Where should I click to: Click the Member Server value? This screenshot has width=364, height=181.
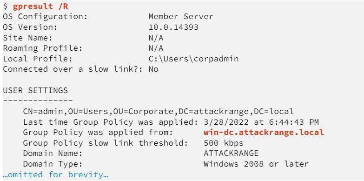[x=181, y=16]
